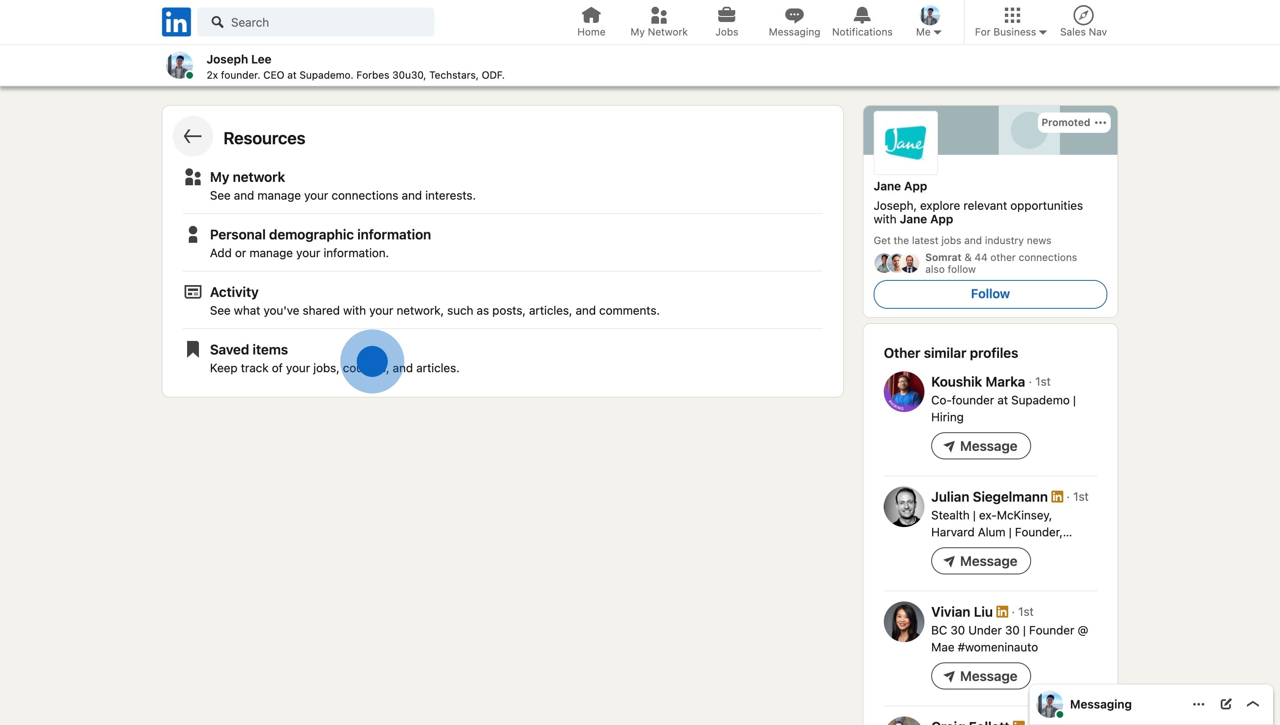
Task: Click Julian Siegelmann's premium badge
Action: tap(1057, 497)
